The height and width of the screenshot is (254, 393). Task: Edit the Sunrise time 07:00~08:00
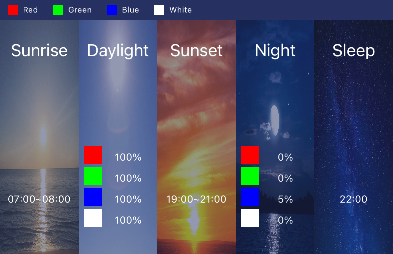[x=39, y=199]
